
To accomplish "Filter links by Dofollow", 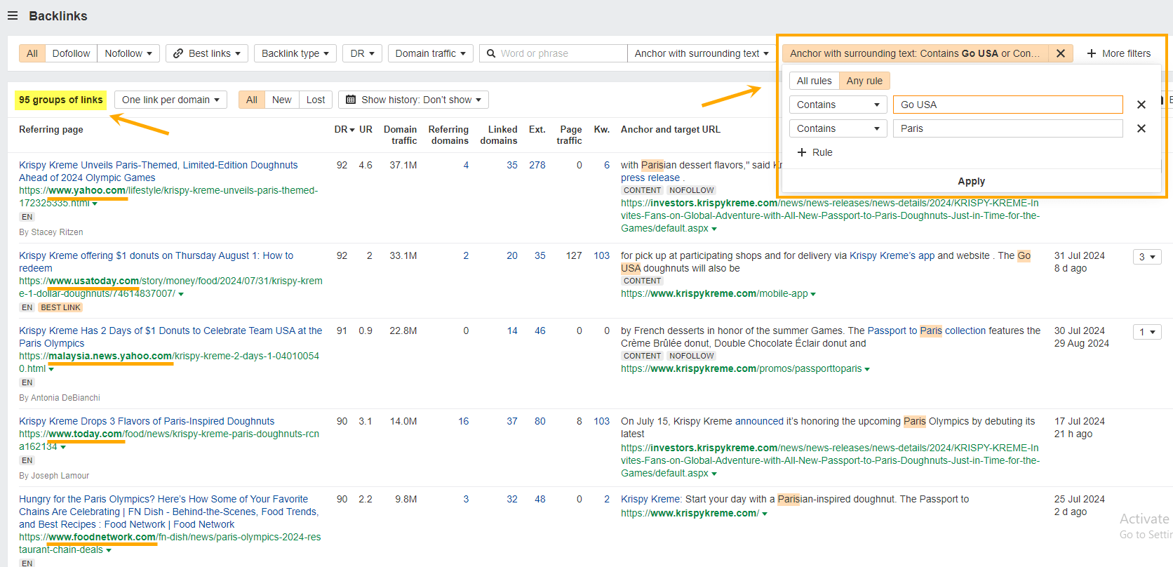I will (71, 53).
